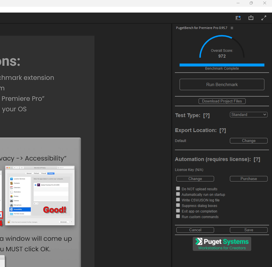Minimize the application window
The height and width of the screenshot is (267, 272).
[x=238, y=3]
